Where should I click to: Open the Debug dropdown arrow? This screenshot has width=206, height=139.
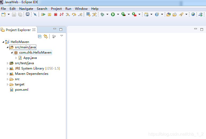(107, 14)
